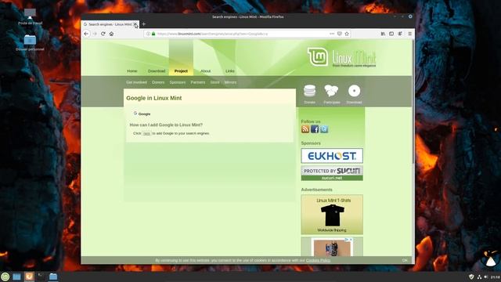Click the browser vertical scrollbar
Image resolution: width=501 pixels, height=282 pixels.
pos(413,101)
